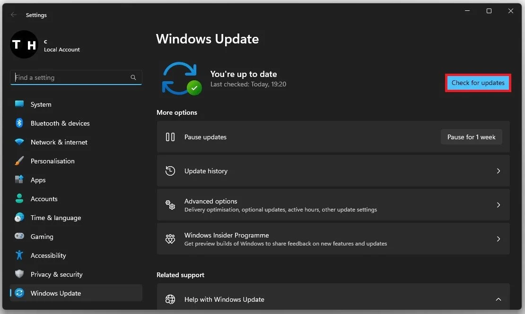Click the Apps icon in sidebar
525x314 pixels.
click(x=19, y=179)
